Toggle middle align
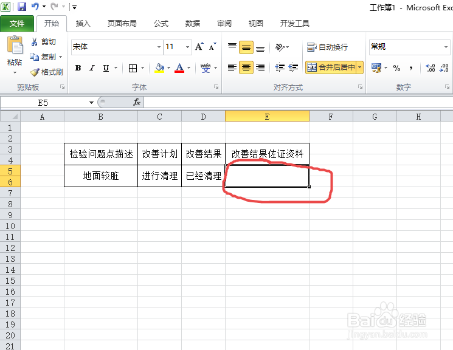Screen dimensions: 453x350 (x=246, y=47)
